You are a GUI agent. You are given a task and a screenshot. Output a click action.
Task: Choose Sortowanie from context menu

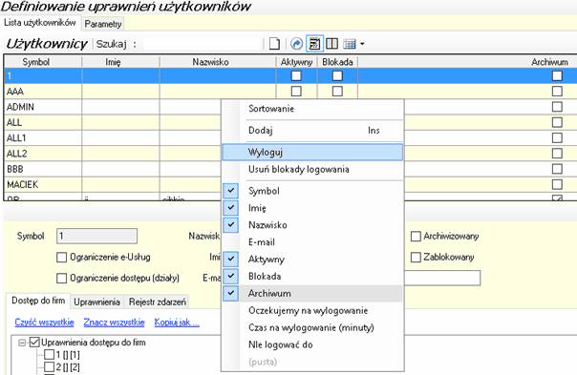[x=312, y=109]
